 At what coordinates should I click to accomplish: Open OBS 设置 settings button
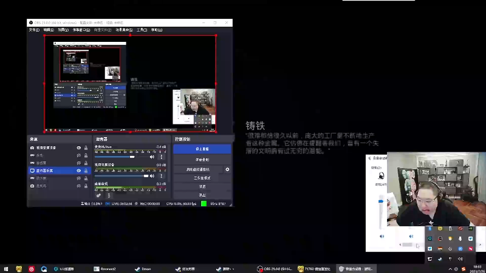202,186
